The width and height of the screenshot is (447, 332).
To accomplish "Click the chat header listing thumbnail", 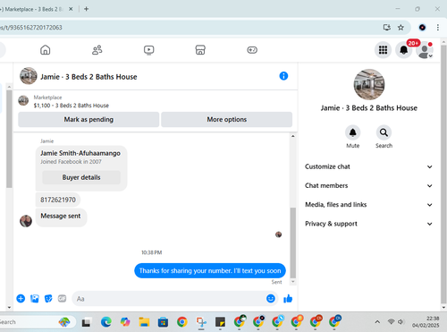I will (x=29, y=76).
